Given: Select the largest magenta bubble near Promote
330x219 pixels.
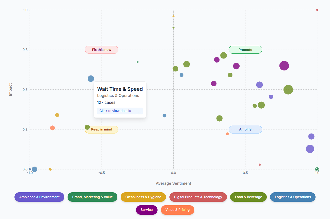Looking at the screenshot, I should 284,66.
